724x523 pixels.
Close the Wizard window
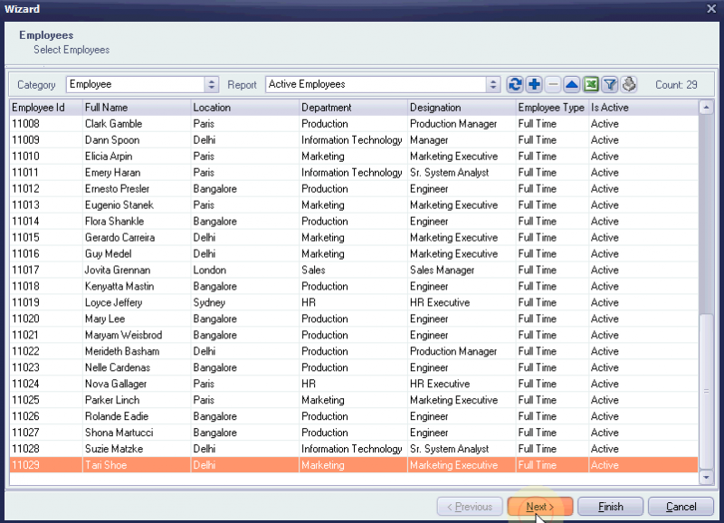[x=711, y=9]
